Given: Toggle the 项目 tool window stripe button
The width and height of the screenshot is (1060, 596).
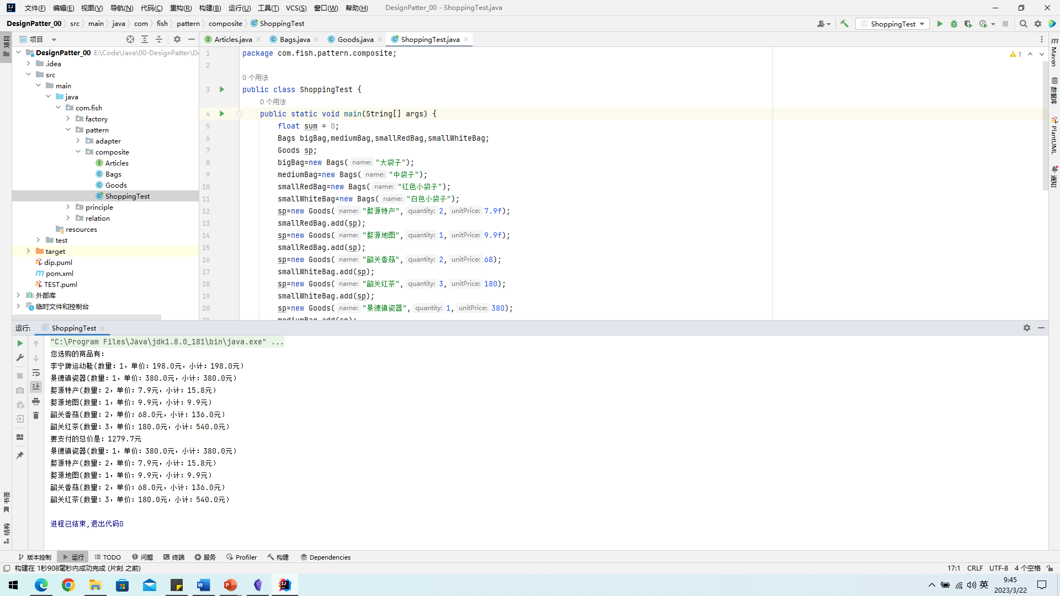Looking at the screenshot, I should click(x=6, y=47).
